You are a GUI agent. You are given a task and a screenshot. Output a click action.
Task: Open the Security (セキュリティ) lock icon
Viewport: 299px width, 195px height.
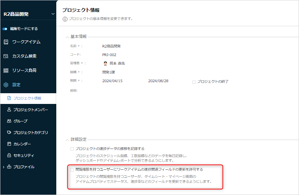[9, 155]
